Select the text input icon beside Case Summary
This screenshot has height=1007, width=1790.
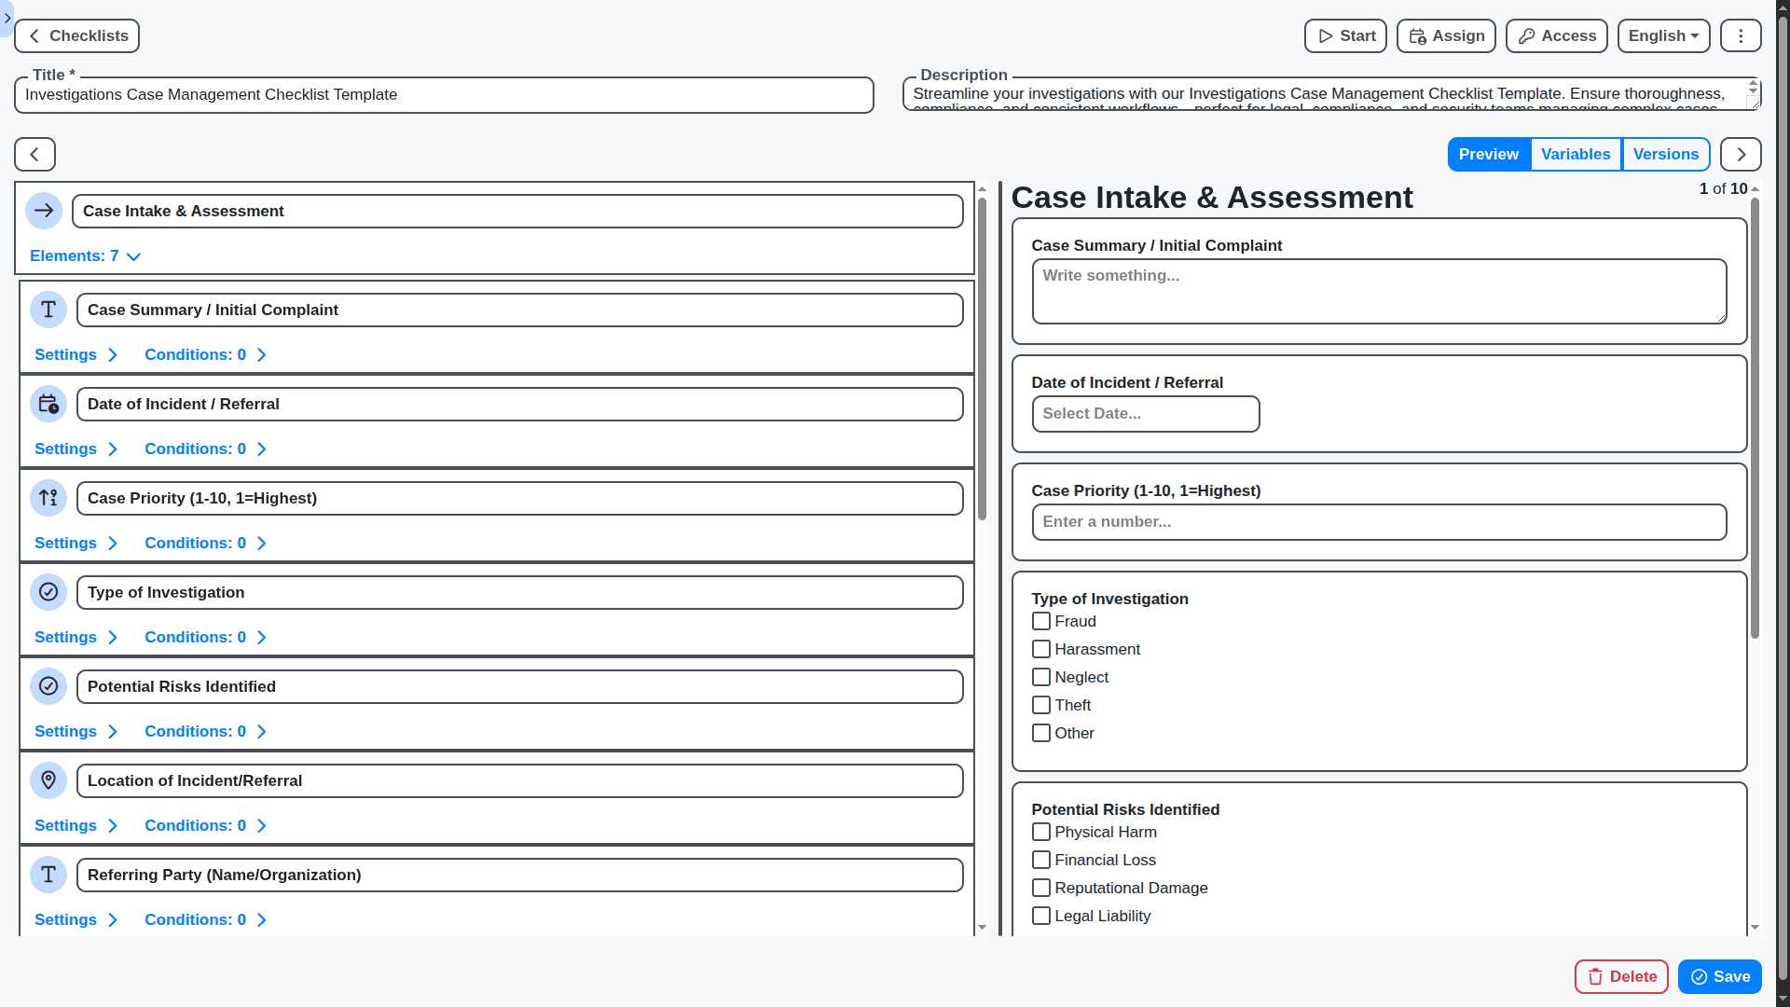[x=48, y=310]
